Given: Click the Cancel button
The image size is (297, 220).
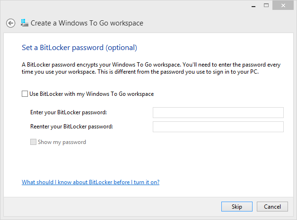Looking at the screenshot, I should 272,207.
